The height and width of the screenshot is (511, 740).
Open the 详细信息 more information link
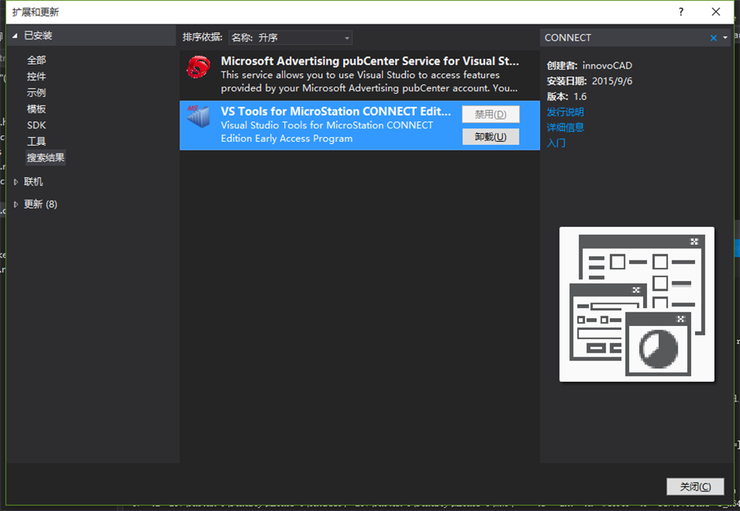pos(565,128)
